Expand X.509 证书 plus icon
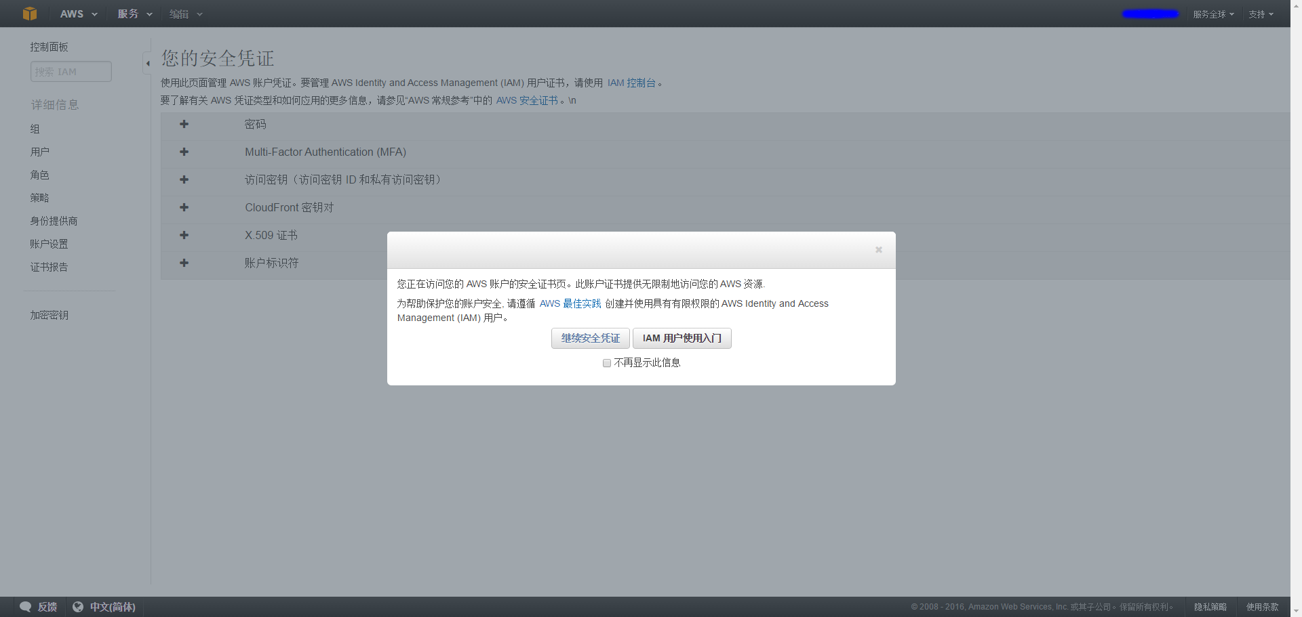The width and height of the screenshot is (1302, 617). 184,235
